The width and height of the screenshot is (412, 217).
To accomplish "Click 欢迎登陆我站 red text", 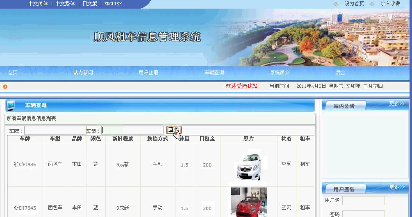I will pos(241,86).
